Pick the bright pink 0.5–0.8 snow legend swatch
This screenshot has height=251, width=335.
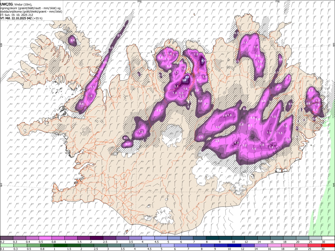pos(45,238)
